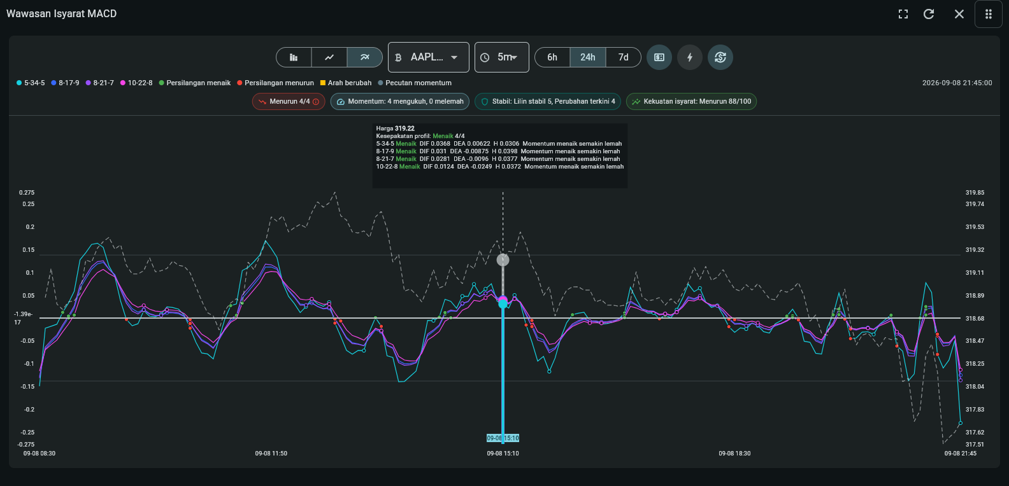This screenshot has height=486, width=1009.
Task: Switch to the single line chart view
Action: pos(329,57)
